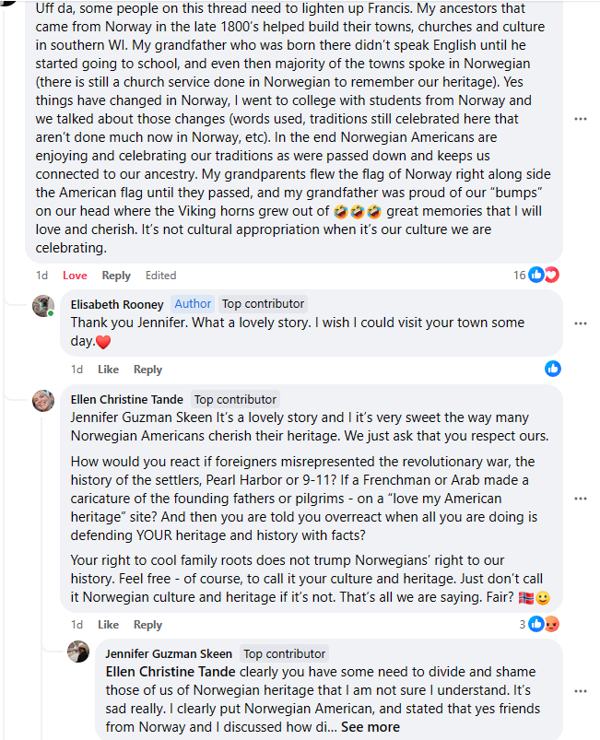This screenshot has width=600, height=740.
Task: Click the Author badge next to Elisabeth Rooney
Action: pos(193,304)
